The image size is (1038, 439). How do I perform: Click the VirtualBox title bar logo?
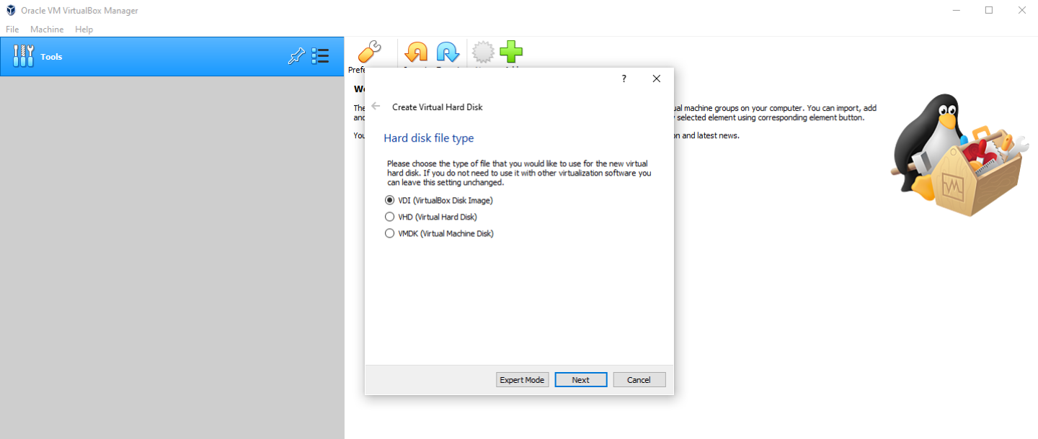(11, 10)
